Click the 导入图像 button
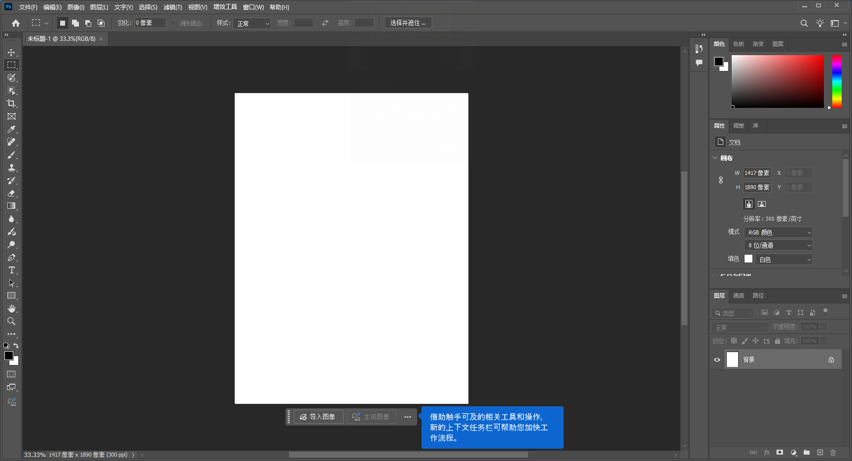The image size is (852, 461). pos(318,417)
